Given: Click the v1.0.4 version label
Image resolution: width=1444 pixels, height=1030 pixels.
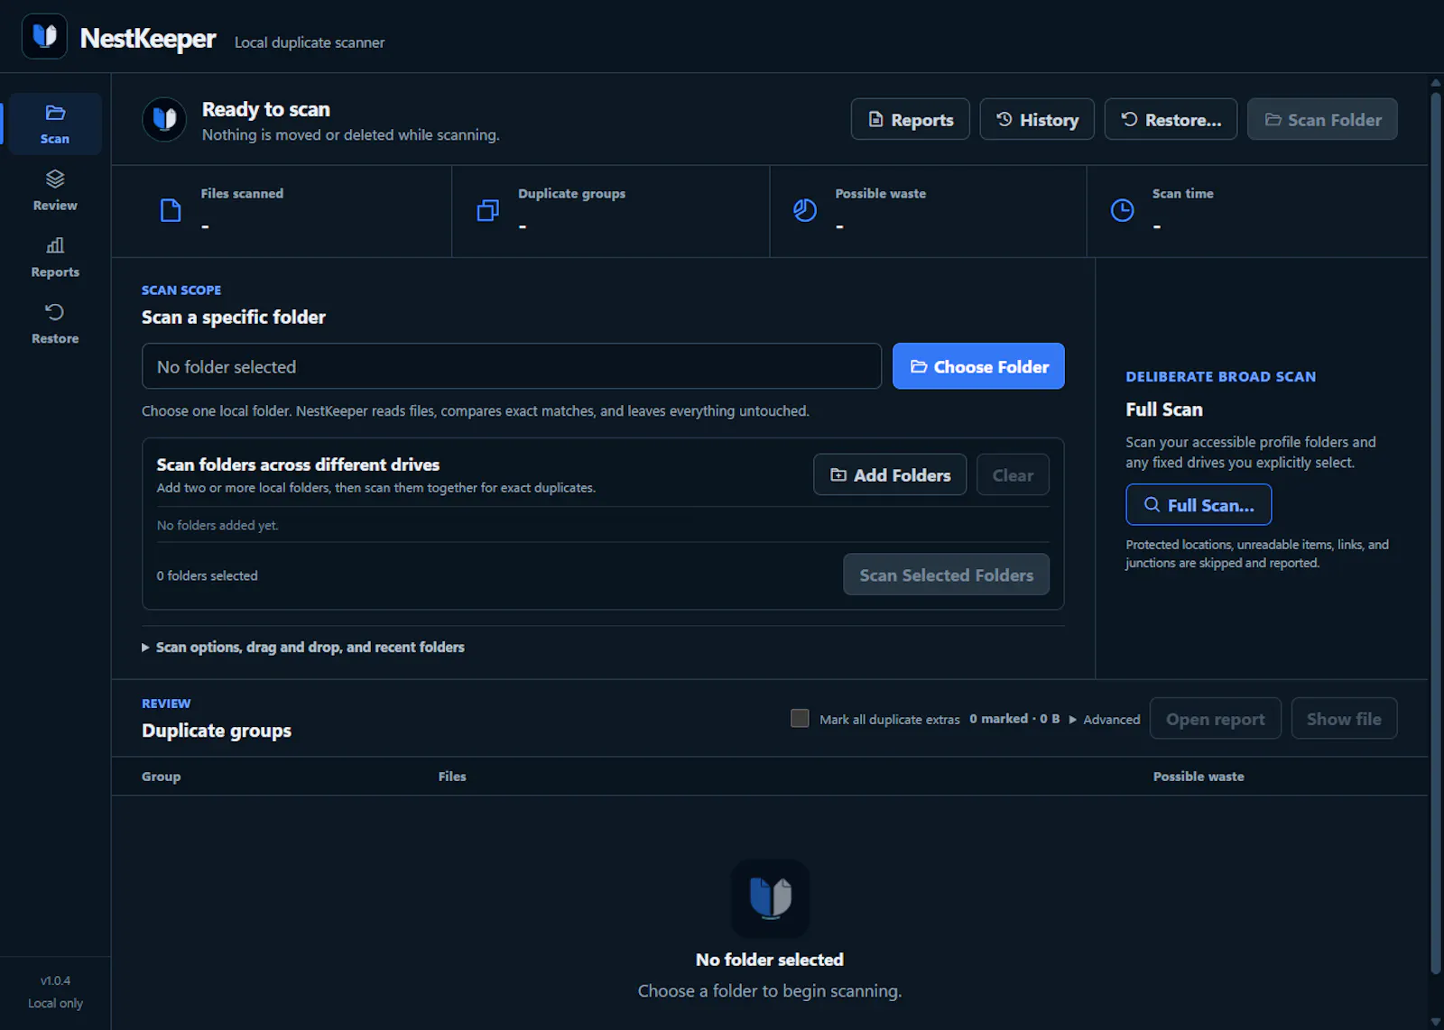Looking at the screenshot, I should (55, 980).
